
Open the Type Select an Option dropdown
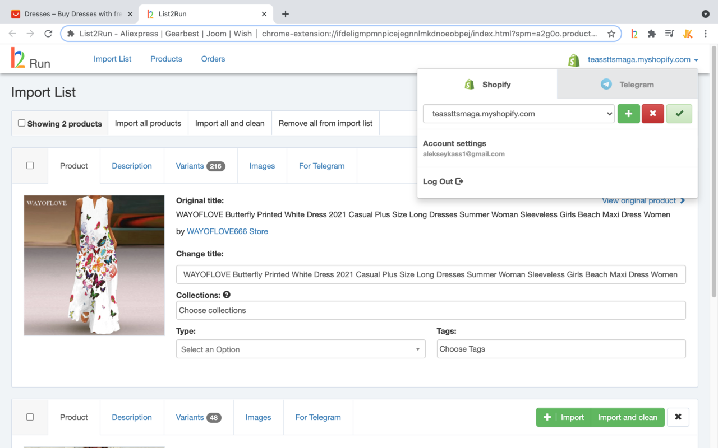click(x=301, y=349)
